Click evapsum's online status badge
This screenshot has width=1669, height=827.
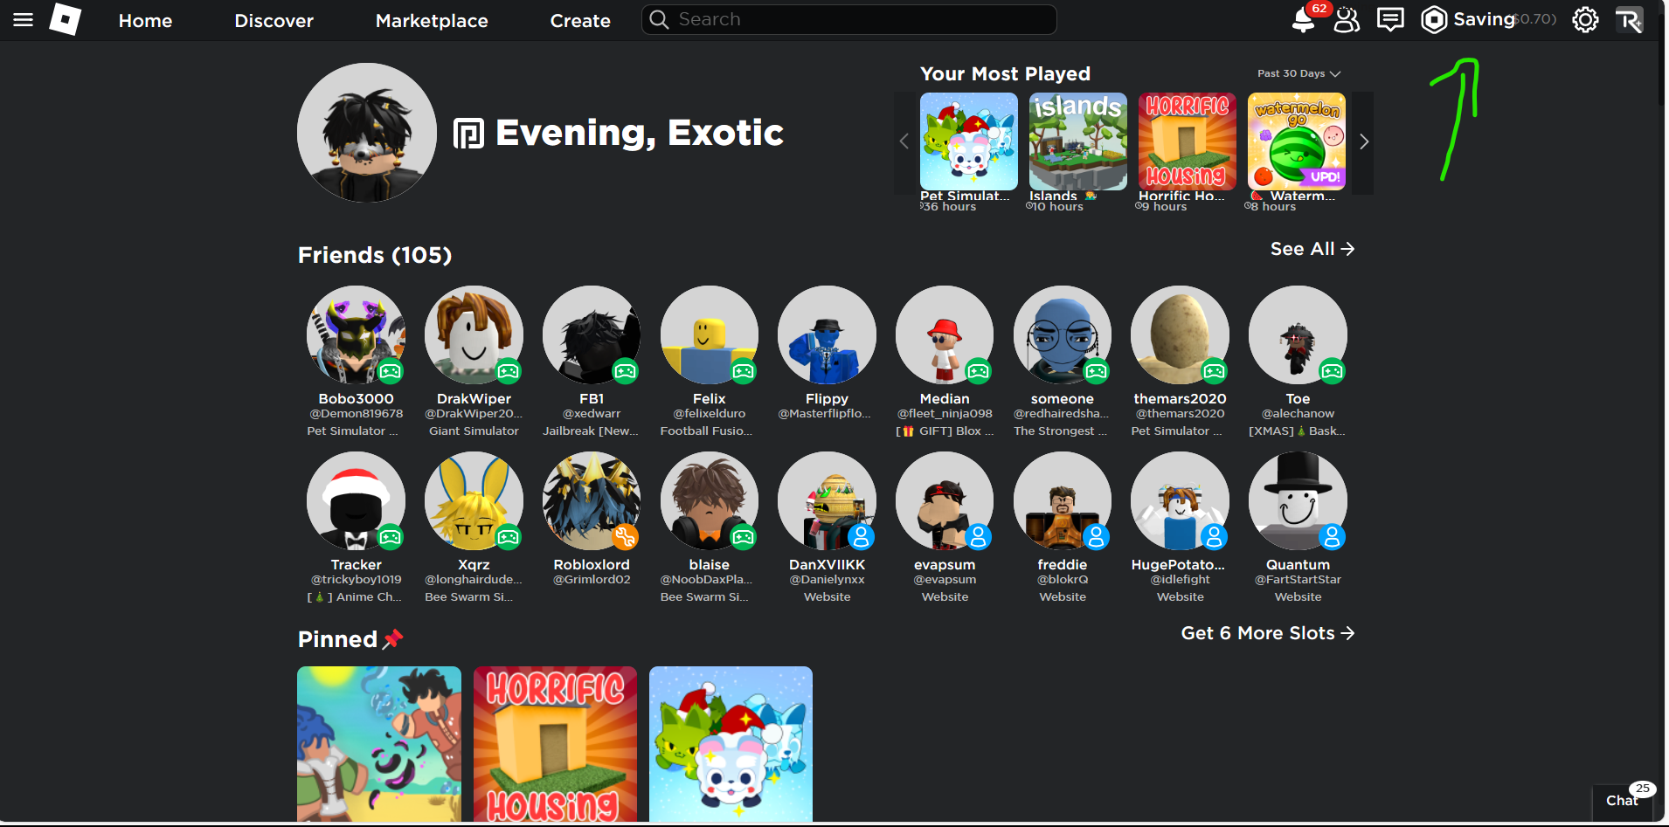pyautogui.click(x=979, y=537)
